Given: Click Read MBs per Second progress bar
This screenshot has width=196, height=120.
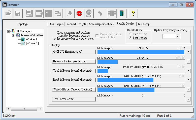Looking at the screenshot, I should click(141, 80).
